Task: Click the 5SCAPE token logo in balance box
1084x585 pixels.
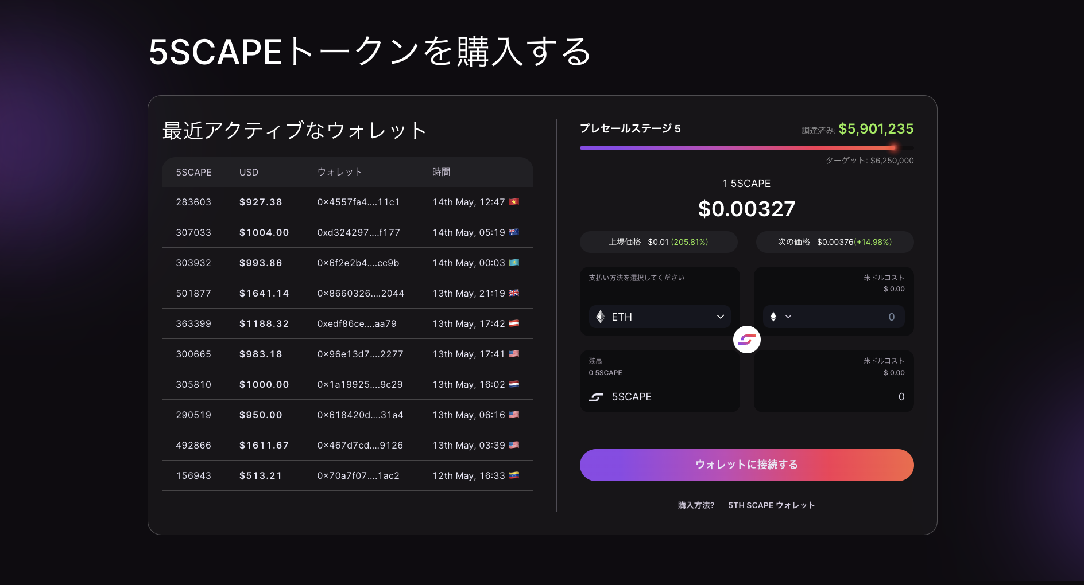Action: click(x=596, y=397)
